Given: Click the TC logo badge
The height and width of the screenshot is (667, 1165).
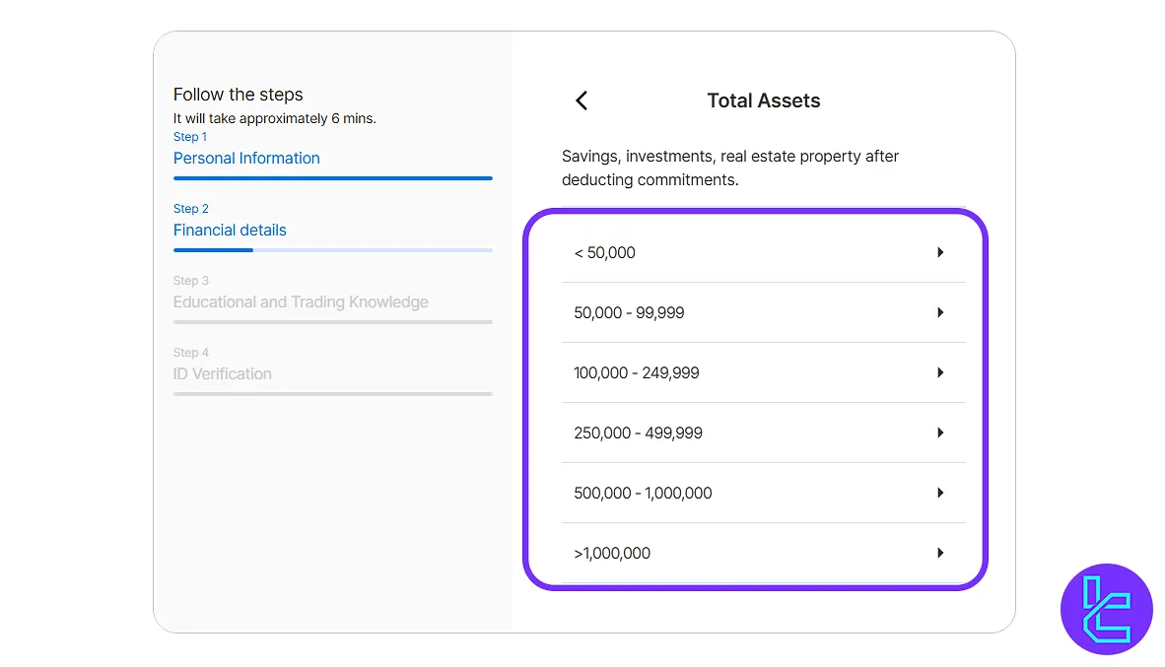Looking at the screenshot, I should (1106, 608).
